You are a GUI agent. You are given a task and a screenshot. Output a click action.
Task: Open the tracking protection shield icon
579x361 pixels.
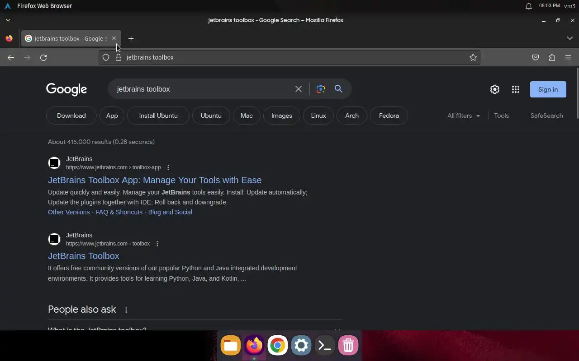(x=106, y=57)
